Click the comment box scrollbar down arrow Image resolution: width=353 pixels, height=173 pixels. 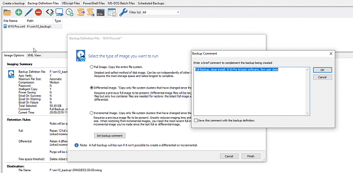tap(307, 113)
